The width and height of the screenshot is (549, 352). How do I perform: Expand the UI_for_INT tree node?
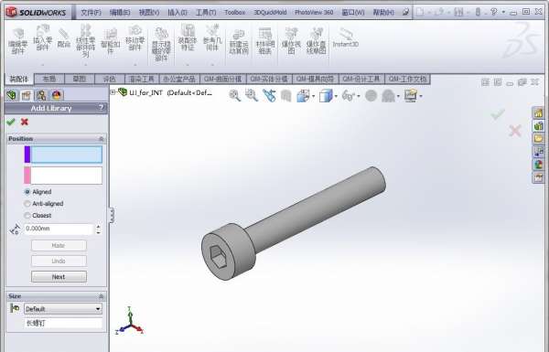click(x=113, y=92)
